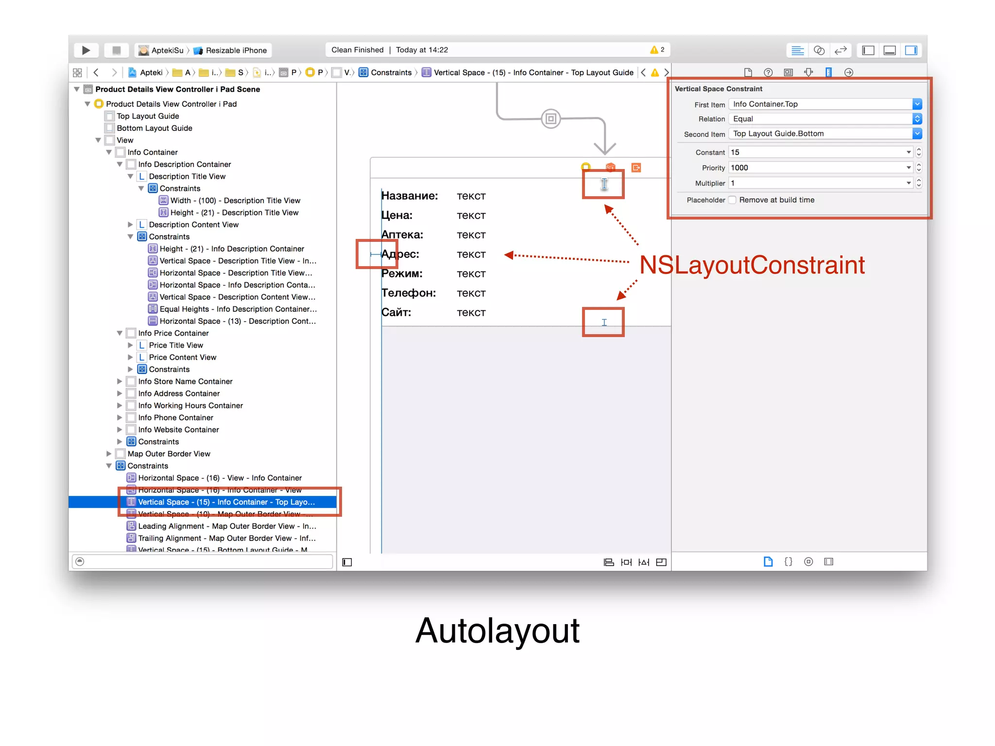Click the Constraints breadcrumb item
Image resolution: width=995 pixels, height=746 pixels.
click(x=385, y=72)
